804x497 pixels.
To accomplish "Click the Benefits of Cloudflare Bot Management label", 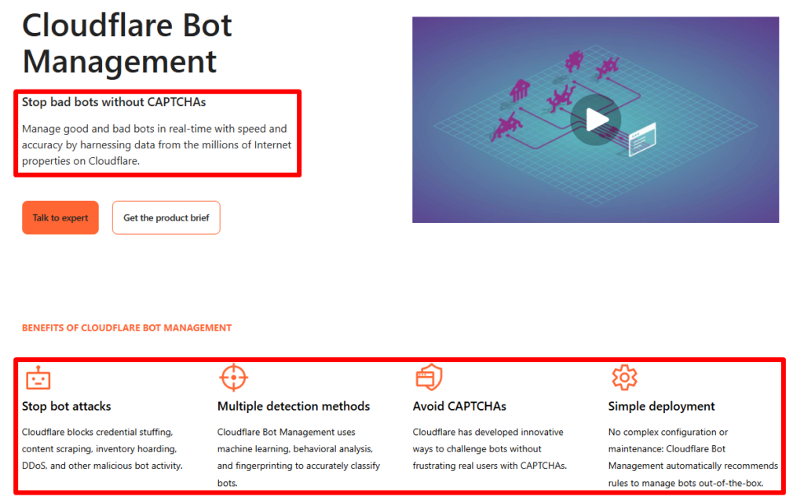I will (x=126, y=327).
